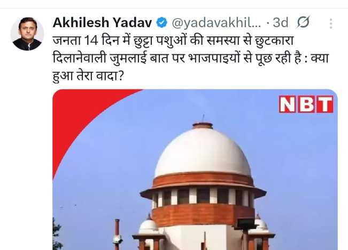Open the Grok explain-post icon
Viewport: 348px width, 250px height.
pos(303,22)
